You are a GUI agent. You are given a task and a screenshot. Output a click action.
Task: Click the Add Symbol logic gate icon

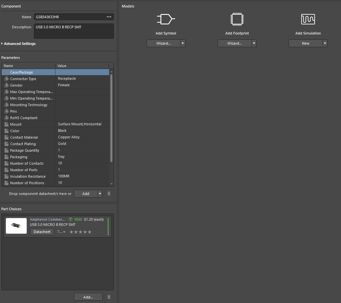tap(166, 19)
